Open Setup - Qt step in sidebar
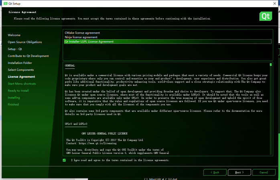Image resolution: width=280 pixels, height=180 pixels. [15, 49]
